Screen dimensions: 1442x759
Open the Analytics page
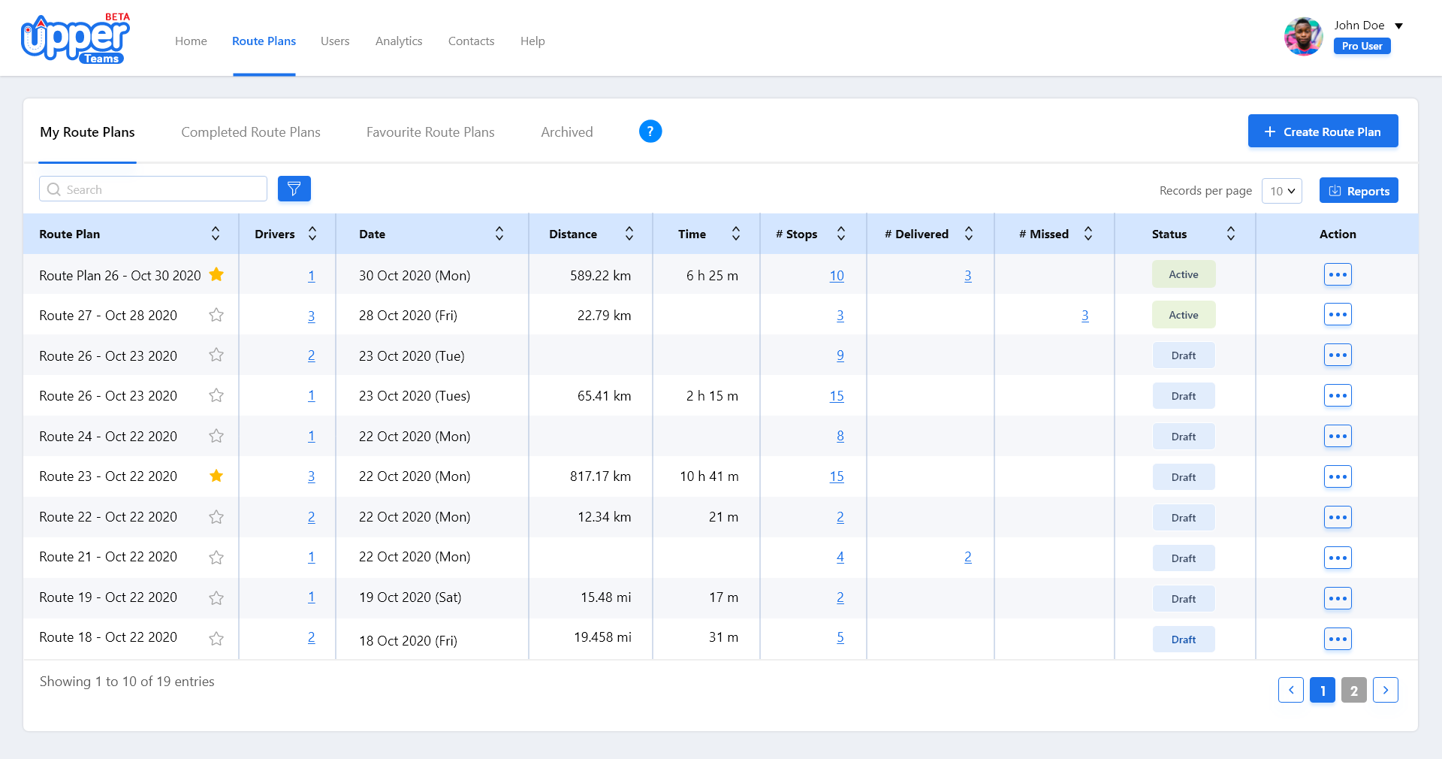click(x=399, y=41)
